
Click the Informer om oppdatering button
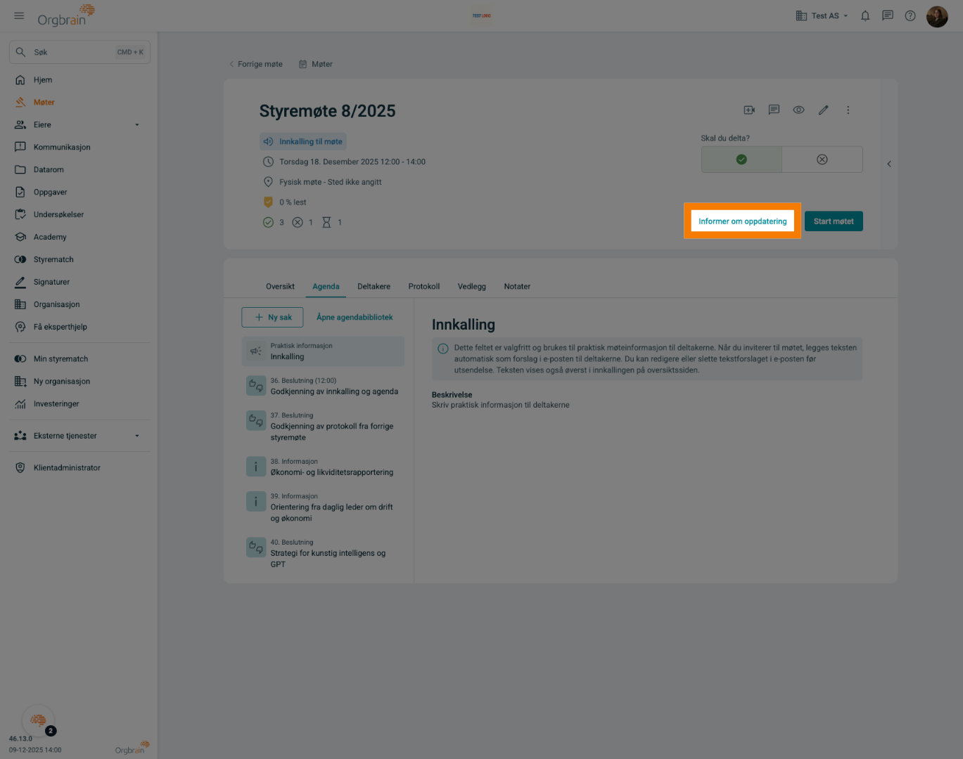click(x=742, y=221)
